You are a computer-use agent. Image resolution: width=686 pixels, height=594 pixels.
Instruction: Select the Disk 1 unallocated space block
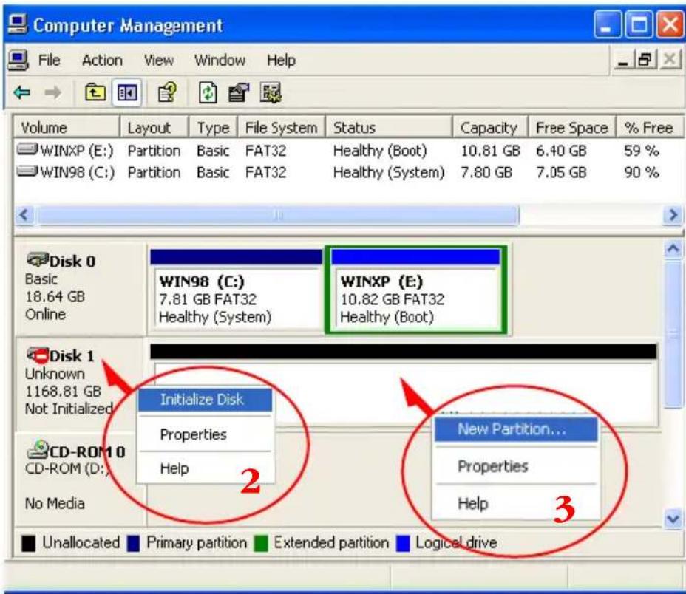coord(403,383)
